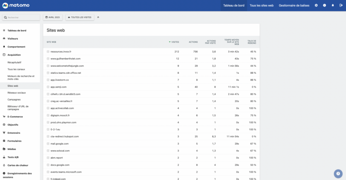Expand the mail.google.com row

48,144
